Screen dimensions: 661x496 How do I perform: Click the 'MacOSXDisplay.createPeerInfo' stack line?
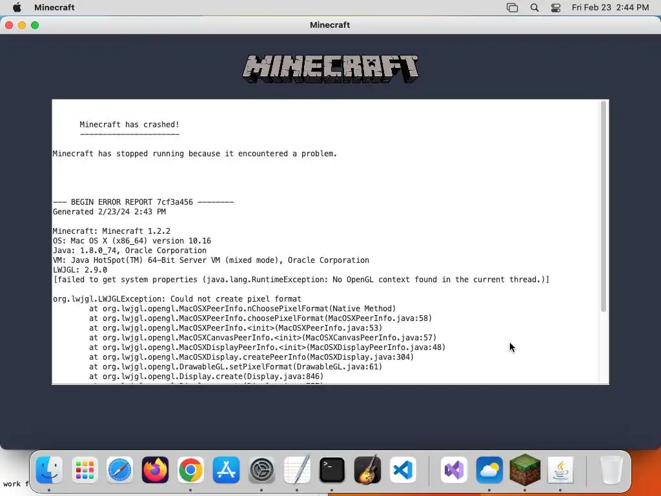point(251,357)
